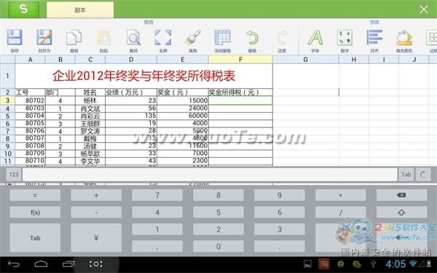The height and width of the screenshot is (273, 437).
Task: Open the 4:05 clock in status bar
Action: pyautogui.click(x=395, y=264)
